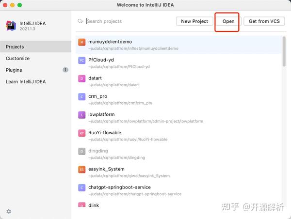The height and width of the screenshot is (219, 291).
Task: Click the New Project button
Action: click(194, 21)
